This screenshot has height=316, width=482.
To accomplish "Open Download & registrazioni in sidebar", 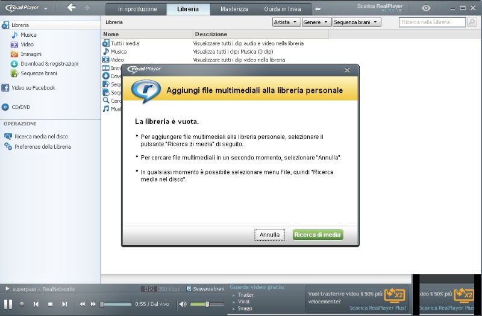I will (x=49, y=64).
